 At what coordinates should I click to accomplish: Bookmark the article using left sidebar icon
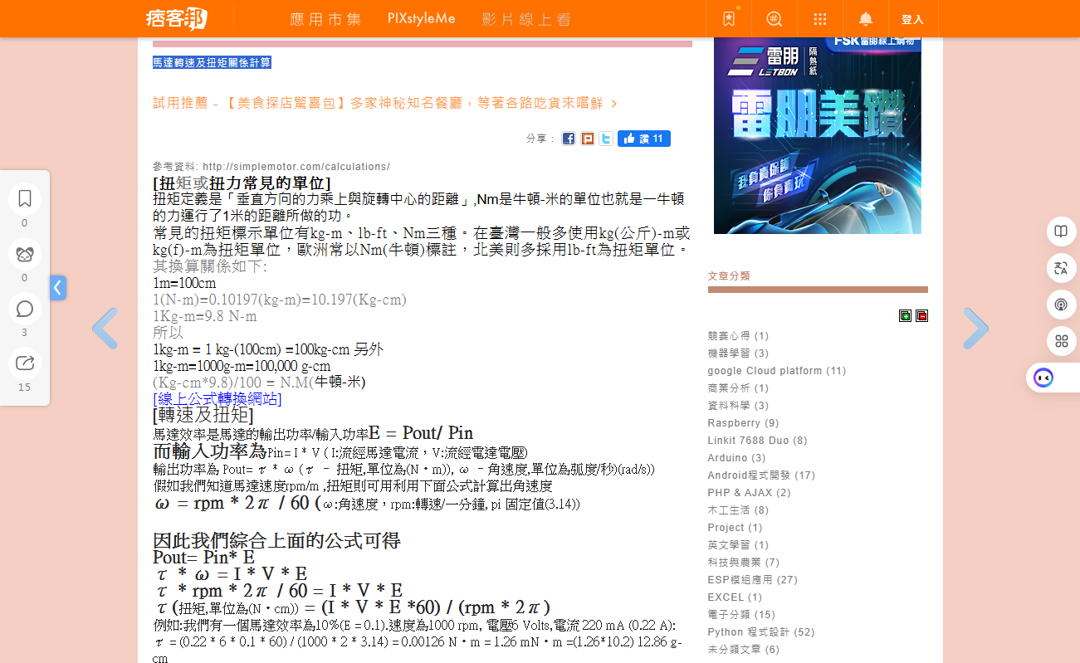pos(25,199)
